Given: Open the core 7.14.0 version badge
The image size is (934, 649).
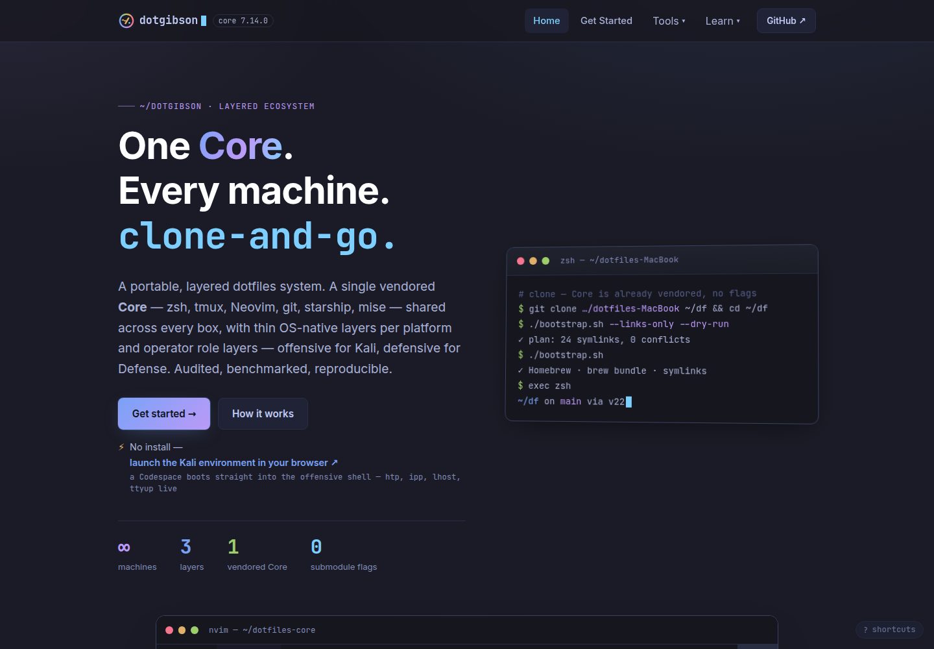Looking at the screenshot, I should tap(243, 21).
